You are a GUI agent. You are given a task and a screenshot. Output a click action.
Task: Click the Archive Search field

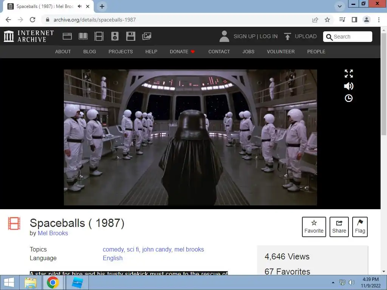click(348, 37)
